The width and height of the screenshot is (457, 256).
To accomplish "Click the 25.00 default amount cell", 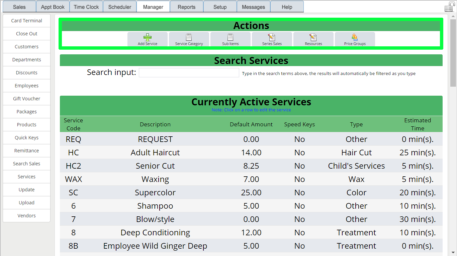I will [x=251, y=192].
